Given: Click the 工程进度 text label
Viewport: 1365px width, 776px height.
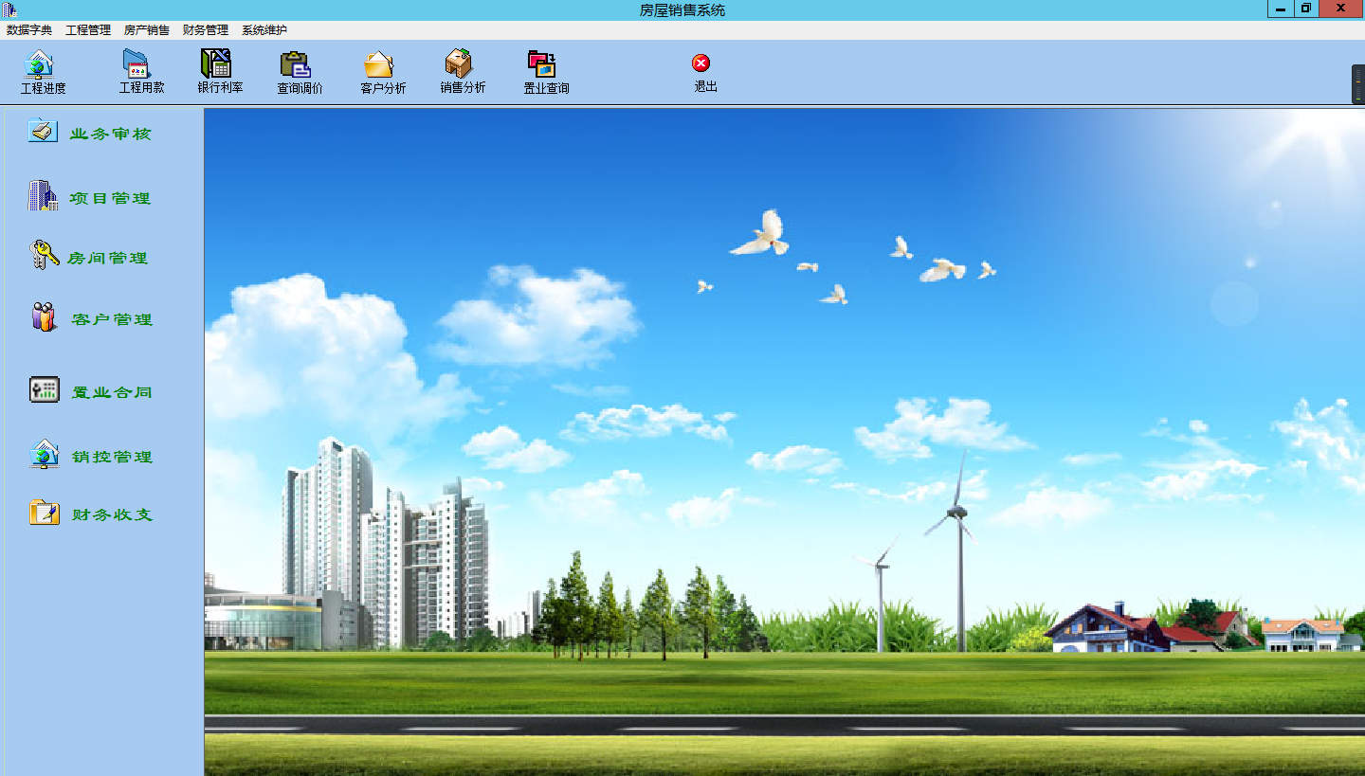Looking at the screenshot, I should (44, 88).
